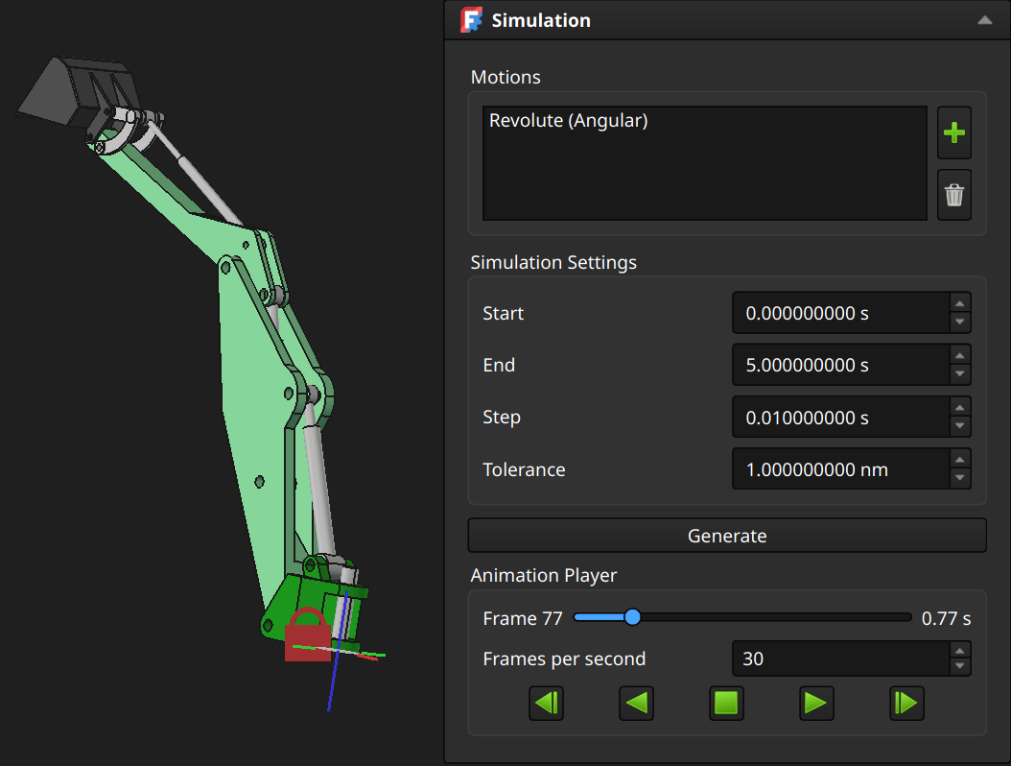This screenshot has height=766, width=1011.
Task: Click the Generate button
Action: pyautogui.click(x=727, y=536)
